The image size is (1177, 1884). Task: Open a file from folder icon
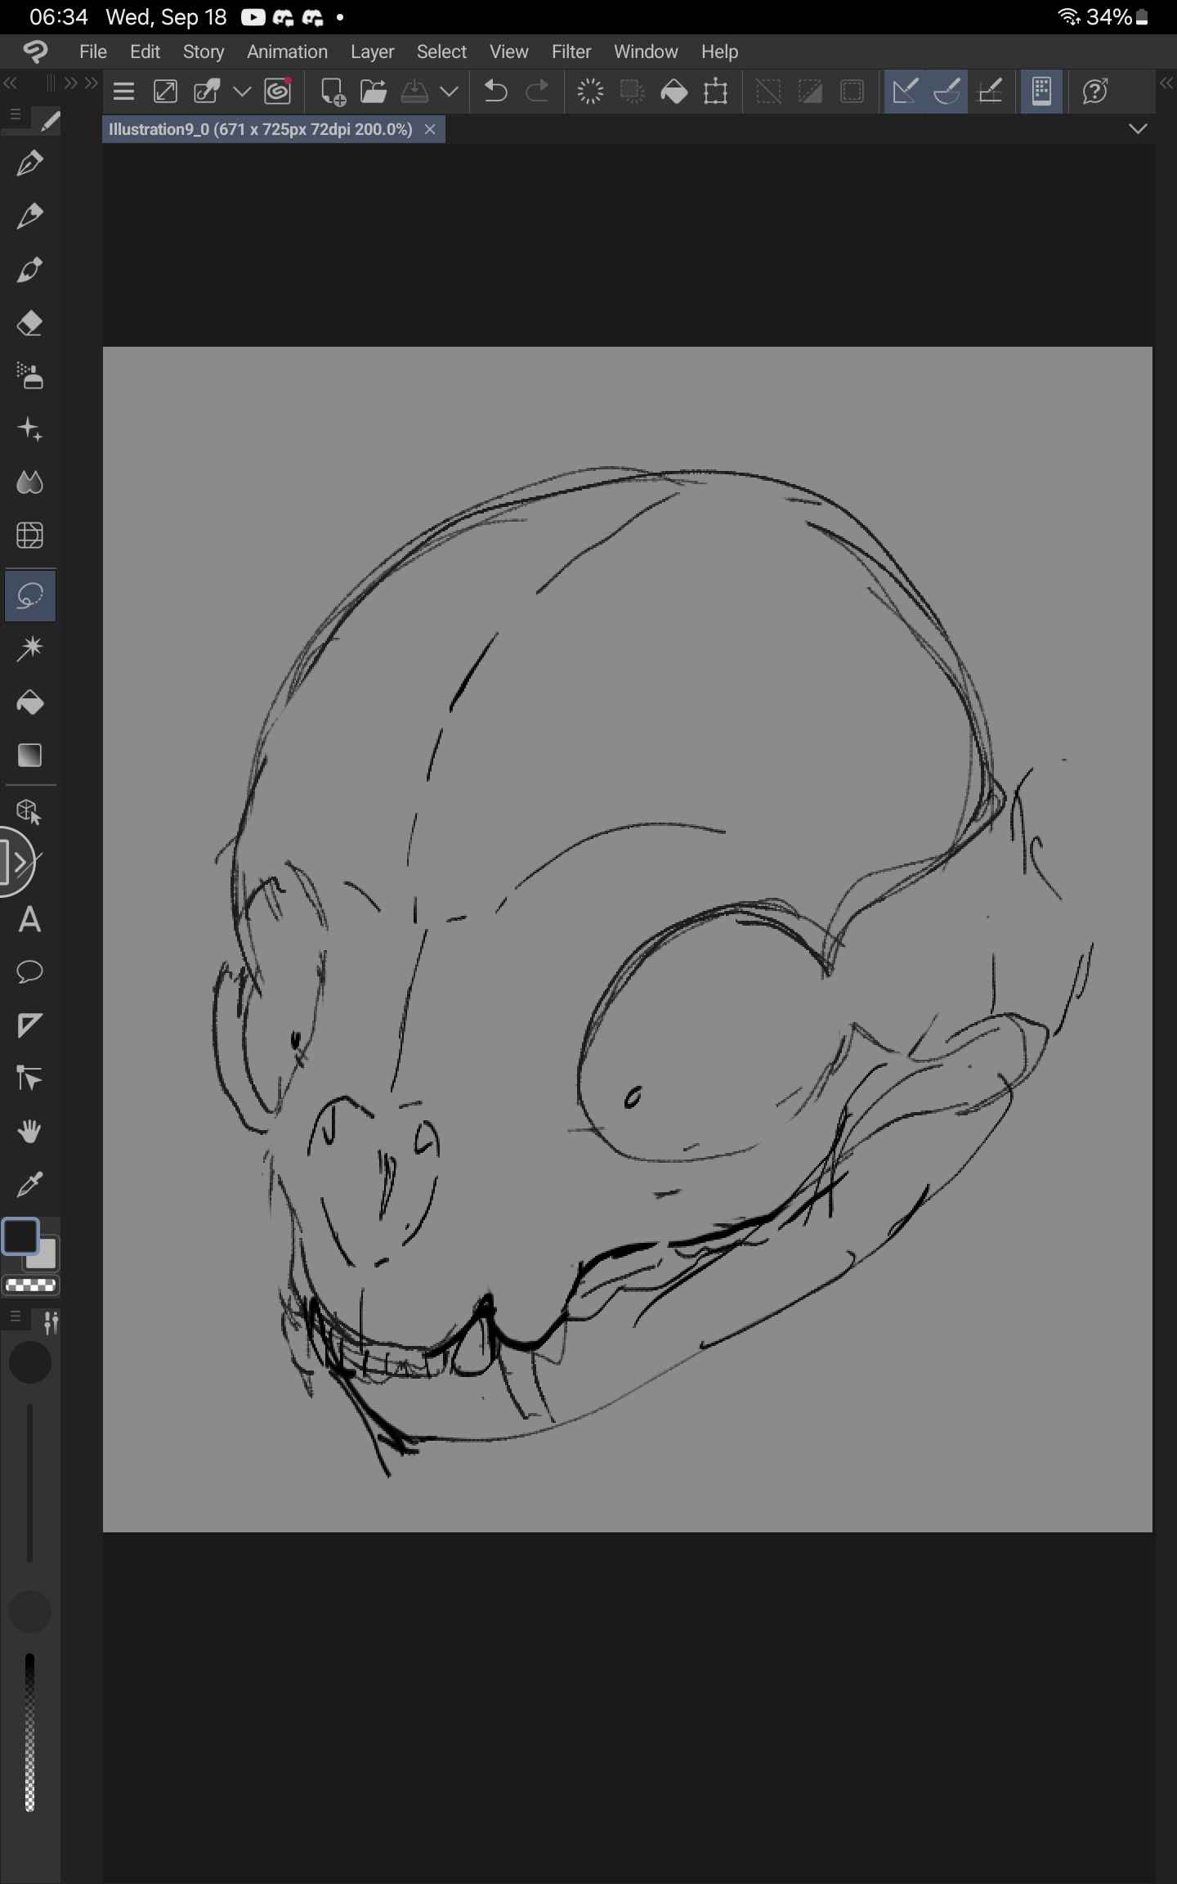click(x=374, y=92)
